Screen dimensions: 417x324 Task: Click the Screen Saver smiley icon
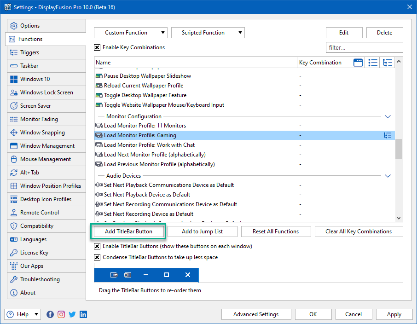pos(14,105)
